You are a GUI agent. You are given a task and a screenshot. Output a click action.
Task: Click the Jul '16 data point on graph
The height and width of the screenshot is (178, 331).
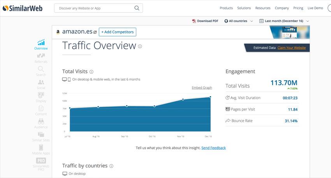click(70, 108)
